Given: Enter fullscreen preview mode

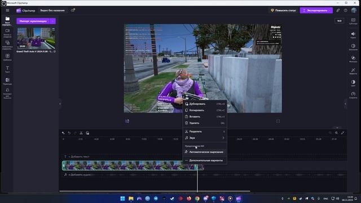Looking at the screenshot, I should coord(278,121).
